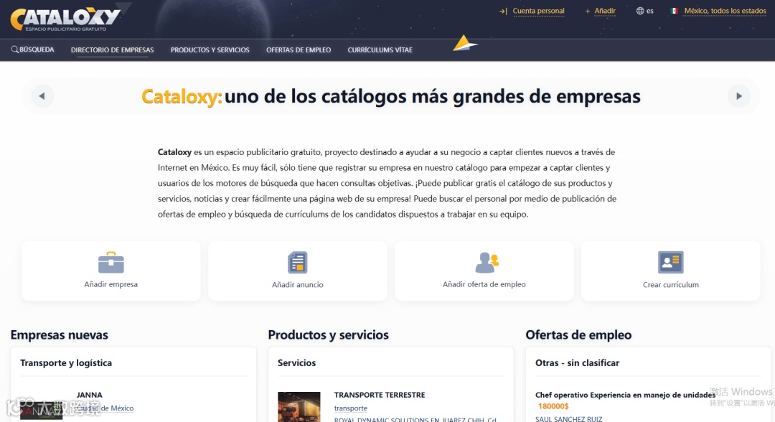775x422 pixels.
Task: Open PRODUCTOS Y SERVICIOS menu
Action: [x=210, y=50]
